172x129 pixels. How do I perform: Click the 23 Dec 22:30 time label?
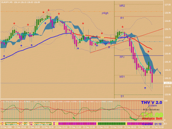coord(89,127)
